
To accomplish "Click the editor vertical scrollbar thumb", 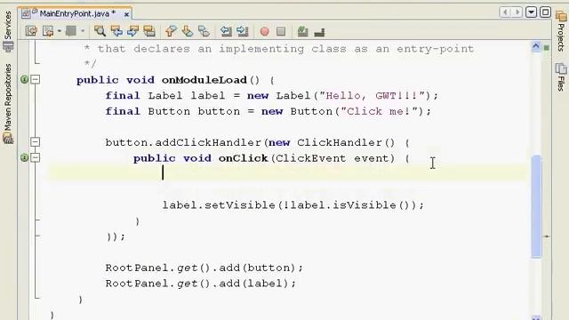I will (536, 206).
